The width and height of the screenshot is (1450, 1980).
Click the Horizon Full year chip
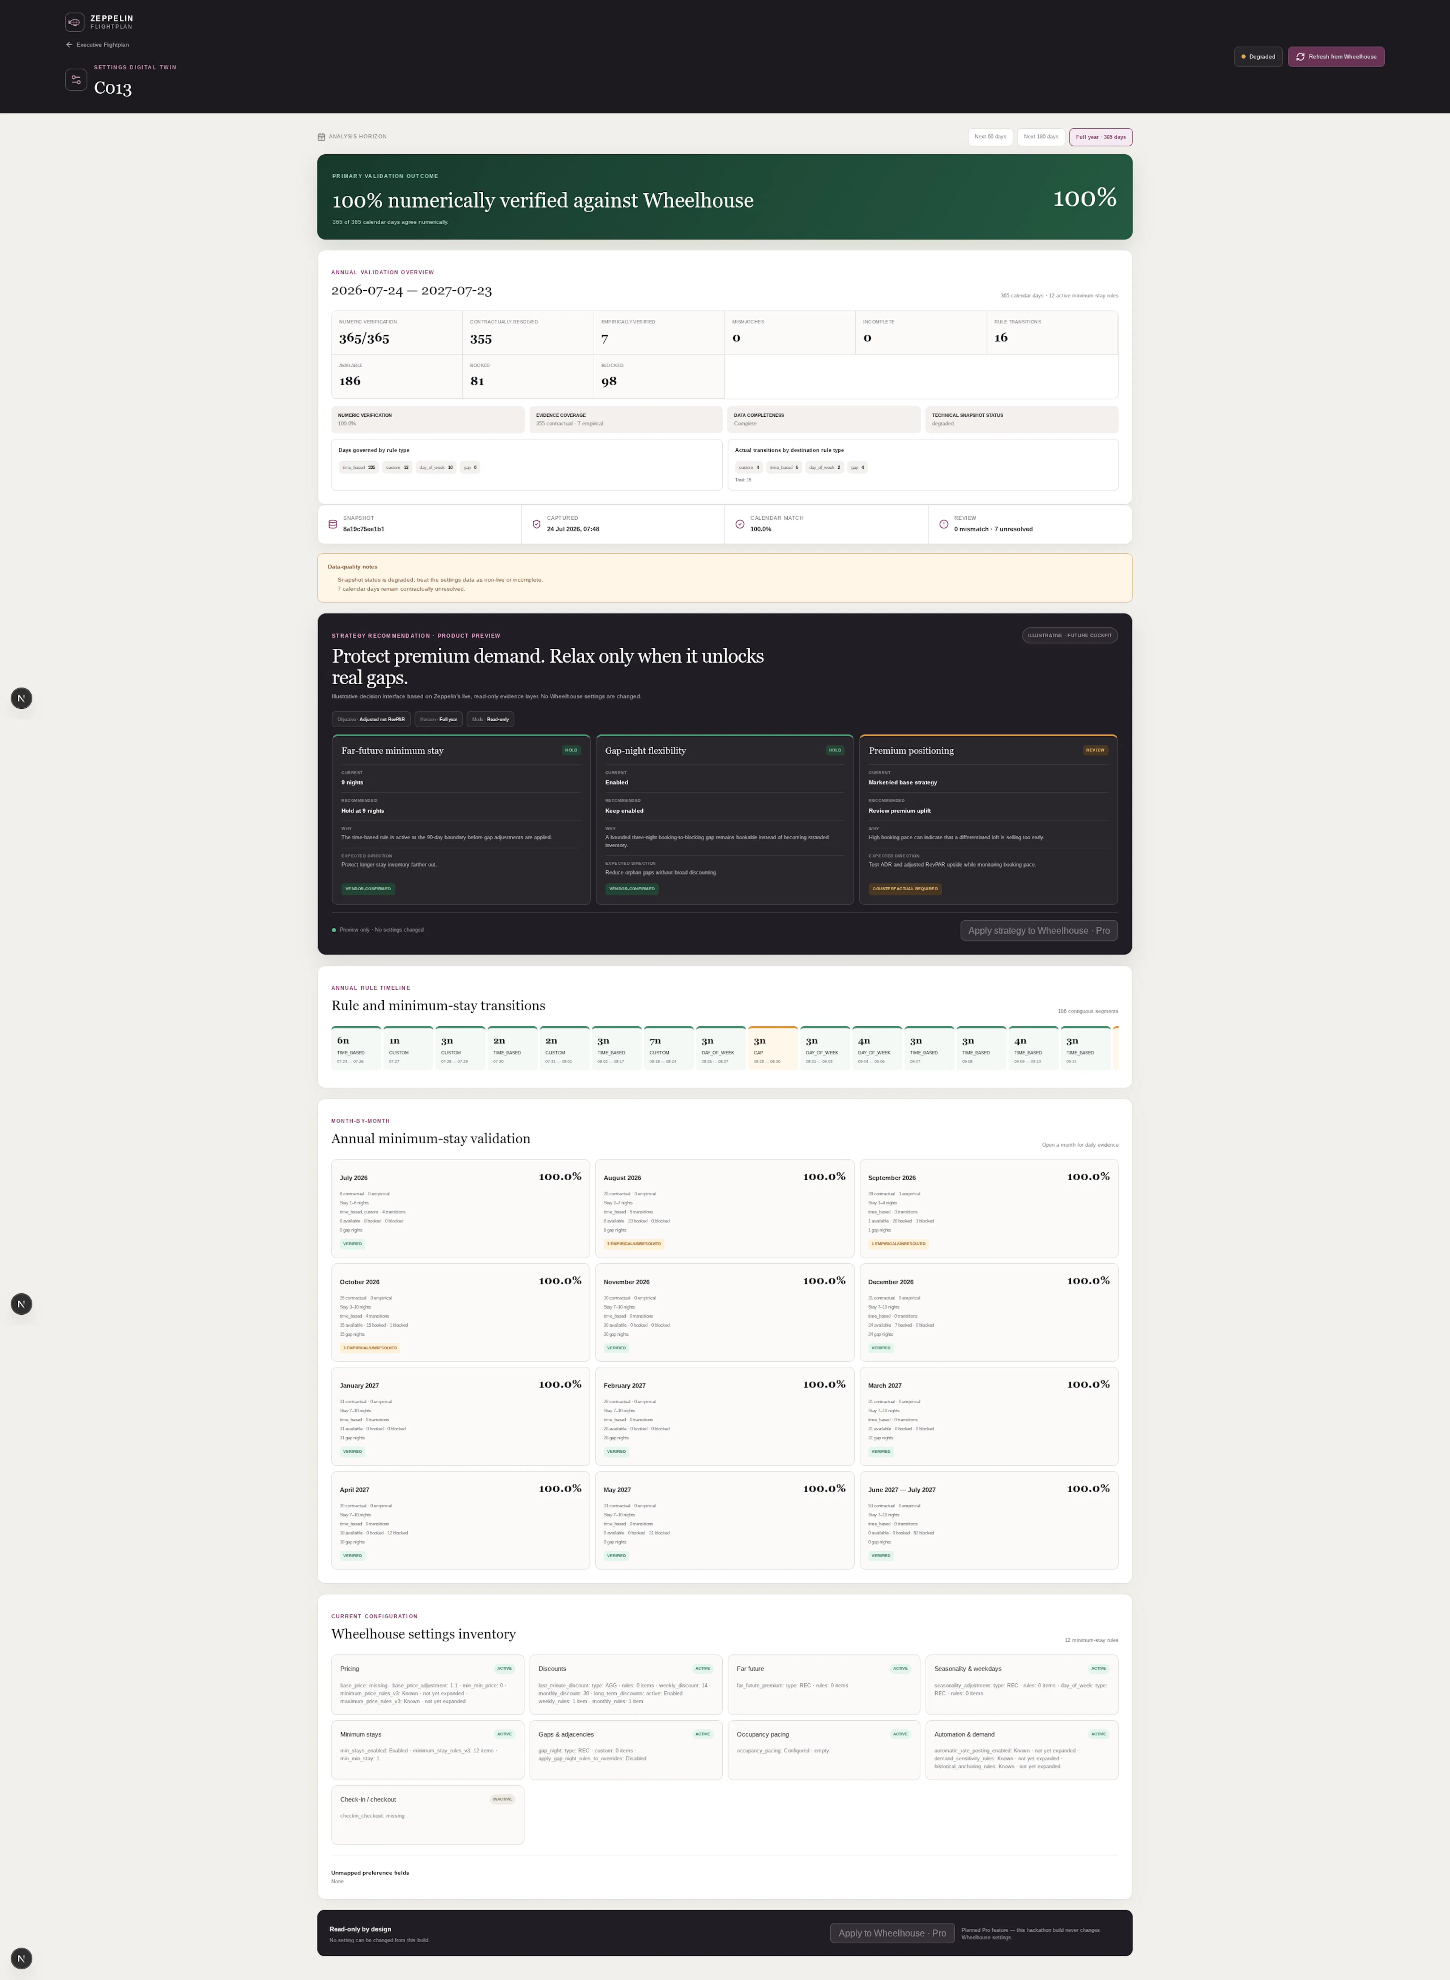(x=438, y=719)
